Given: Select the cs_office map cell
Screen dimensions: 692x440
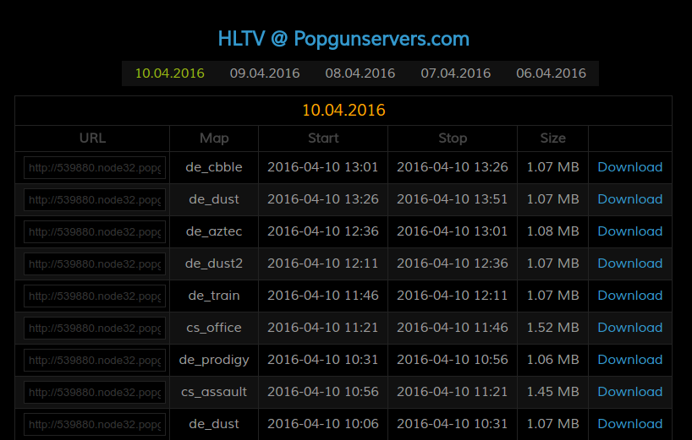Looking at the screenshot, I should tap(214, 329).
